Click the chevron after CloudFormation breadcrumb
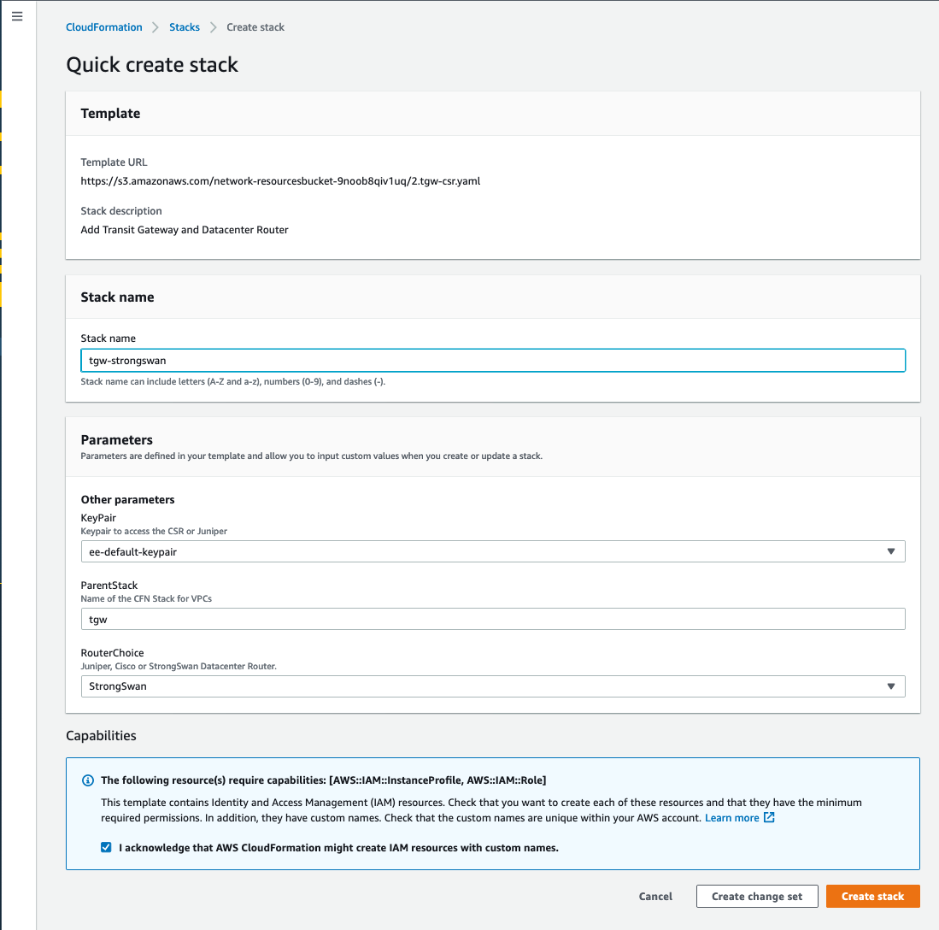Viewport: 939px width, 930px height. (x=156, y=27)
